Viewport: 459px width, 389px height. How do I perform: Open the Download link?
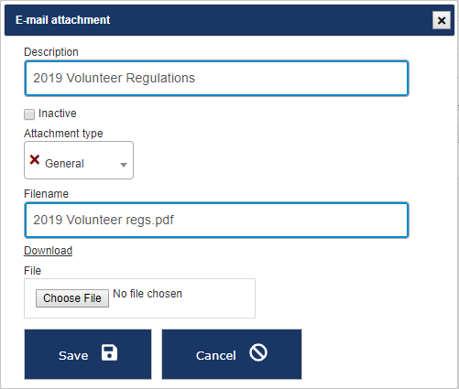[x=49, y=251]
